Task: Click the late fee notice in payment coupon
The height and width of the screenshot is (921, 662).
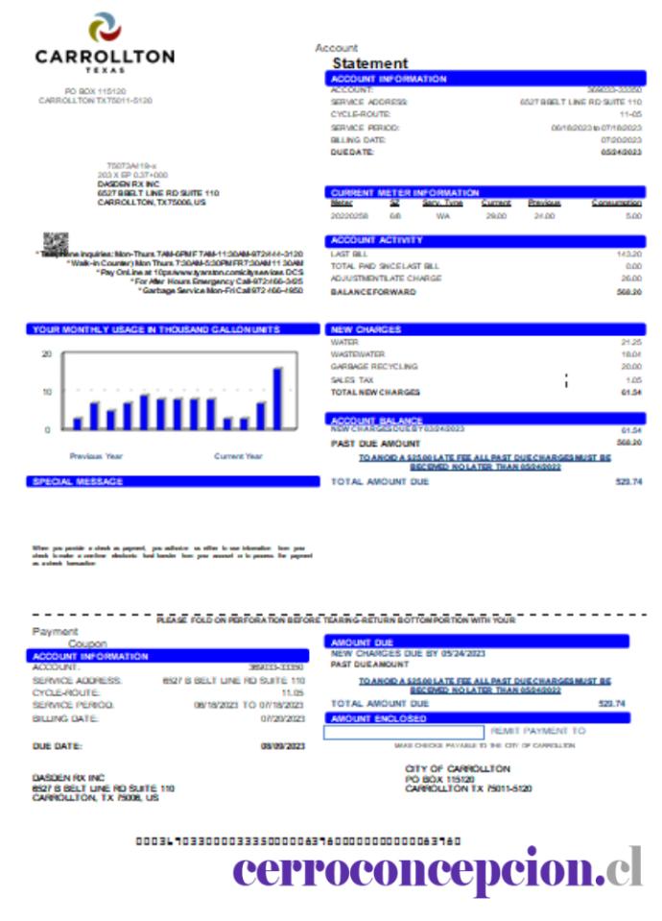Action: pos(485,686)
